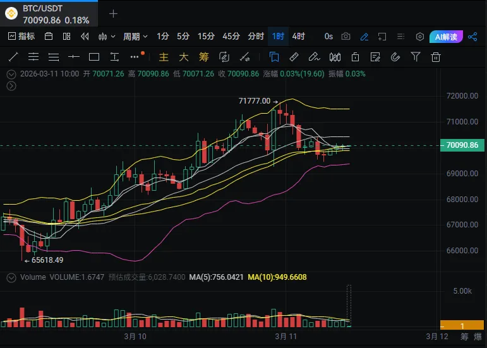Collapse the candle info header chevron
Viewport: 487px width, 348px height.
click(11, 74)
